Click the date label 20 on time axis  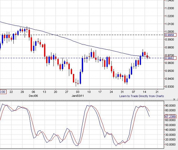(x=56, y=92)
